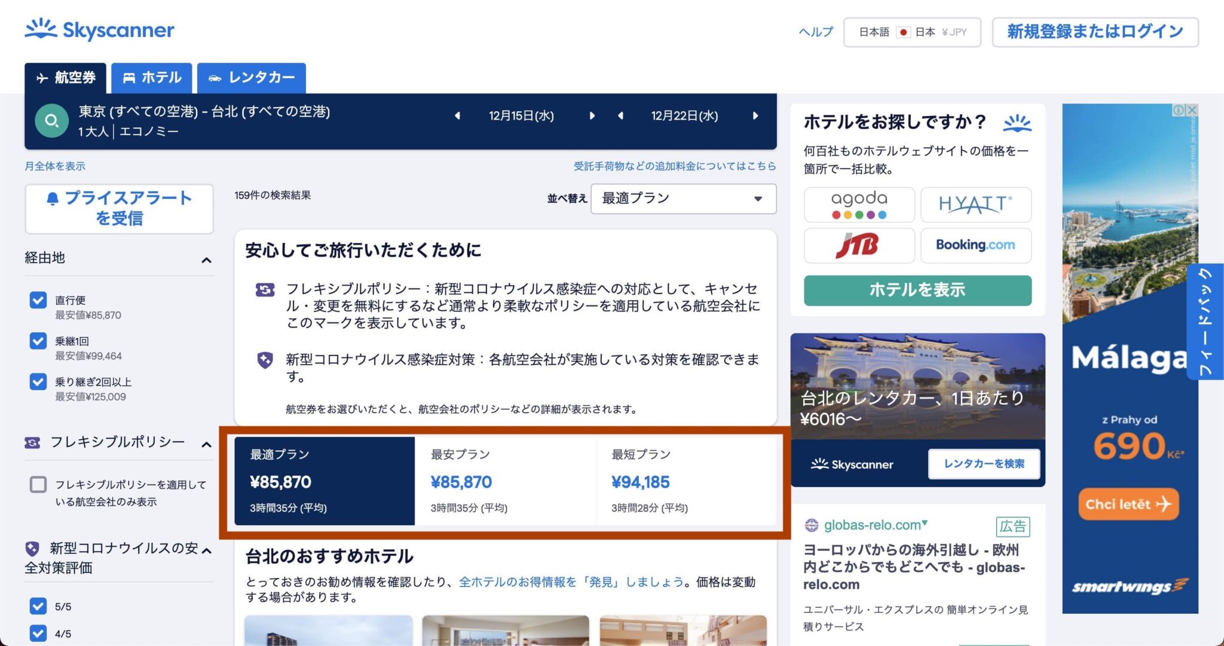Click the search magnifier icon
Image resolution: width=1224 pixels, height=646 pixels.
[x=51, y=120]
